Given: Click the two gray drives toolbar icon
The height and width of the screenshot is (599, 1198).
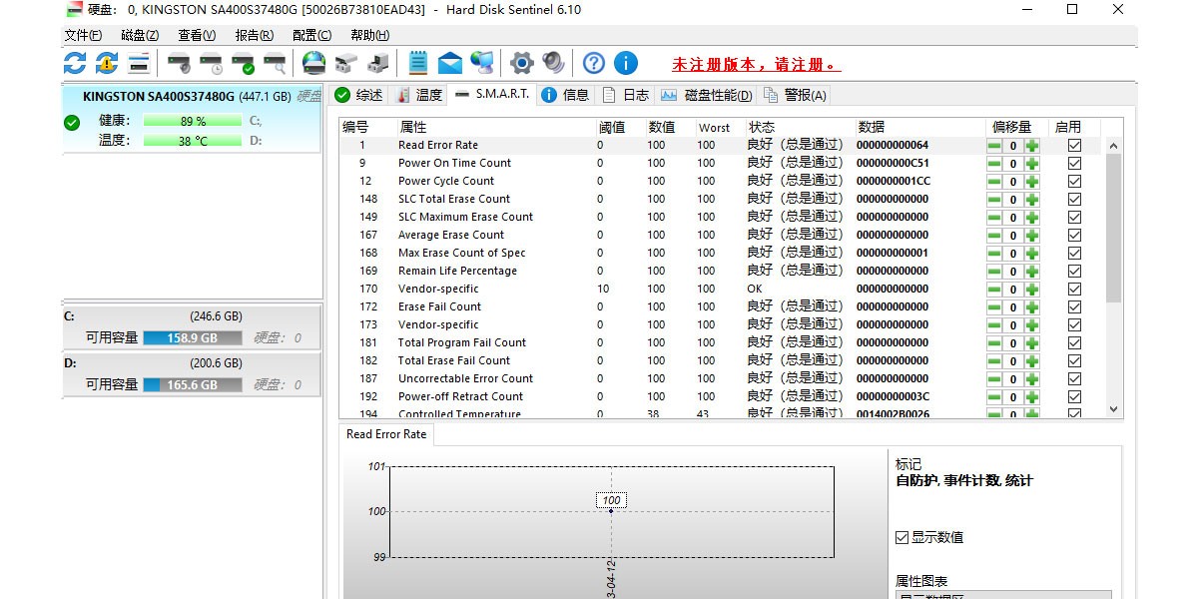Looking at the screenshot, I should (346, 64).
